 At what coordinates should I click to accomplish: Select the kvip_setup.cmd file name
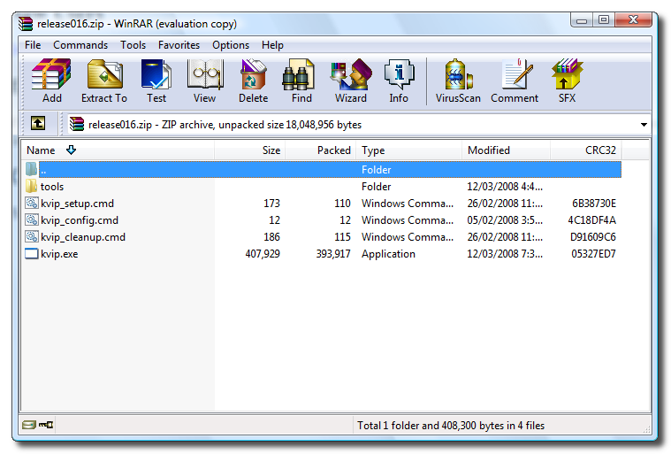pos(78,204)
